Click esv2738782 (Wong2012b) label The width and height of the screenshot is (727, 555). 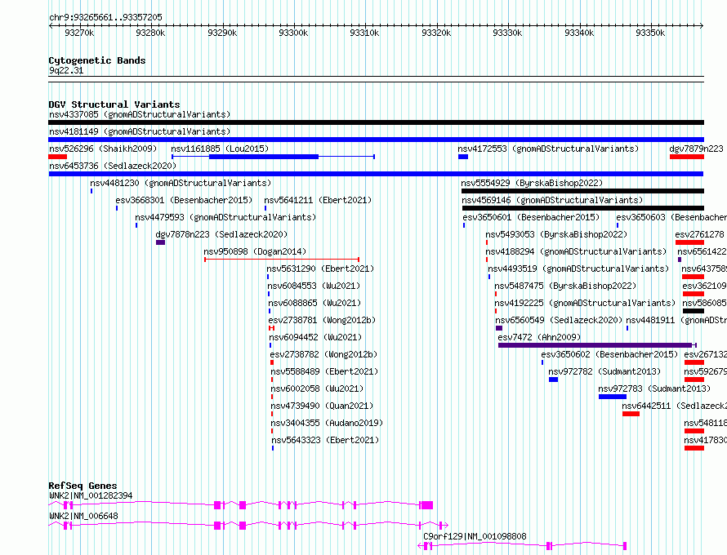coord(324,354)
